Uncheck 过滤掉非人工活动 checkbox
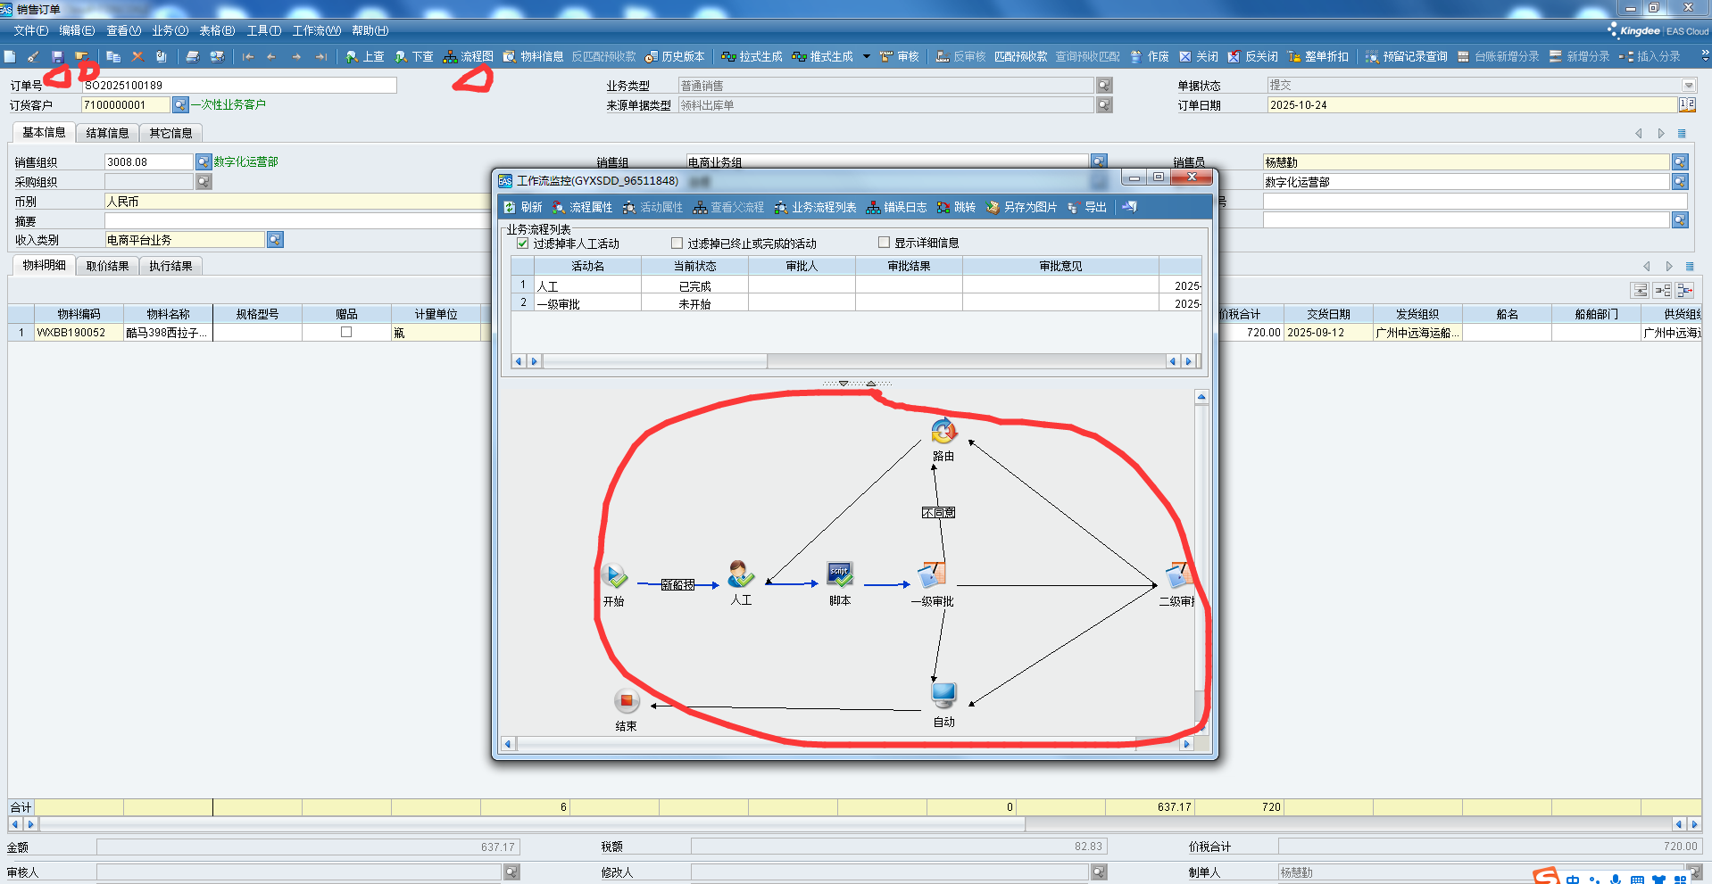 point(523,244)
